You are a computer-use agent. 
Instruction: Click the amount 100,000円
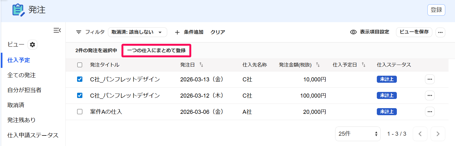pos(313,96)
